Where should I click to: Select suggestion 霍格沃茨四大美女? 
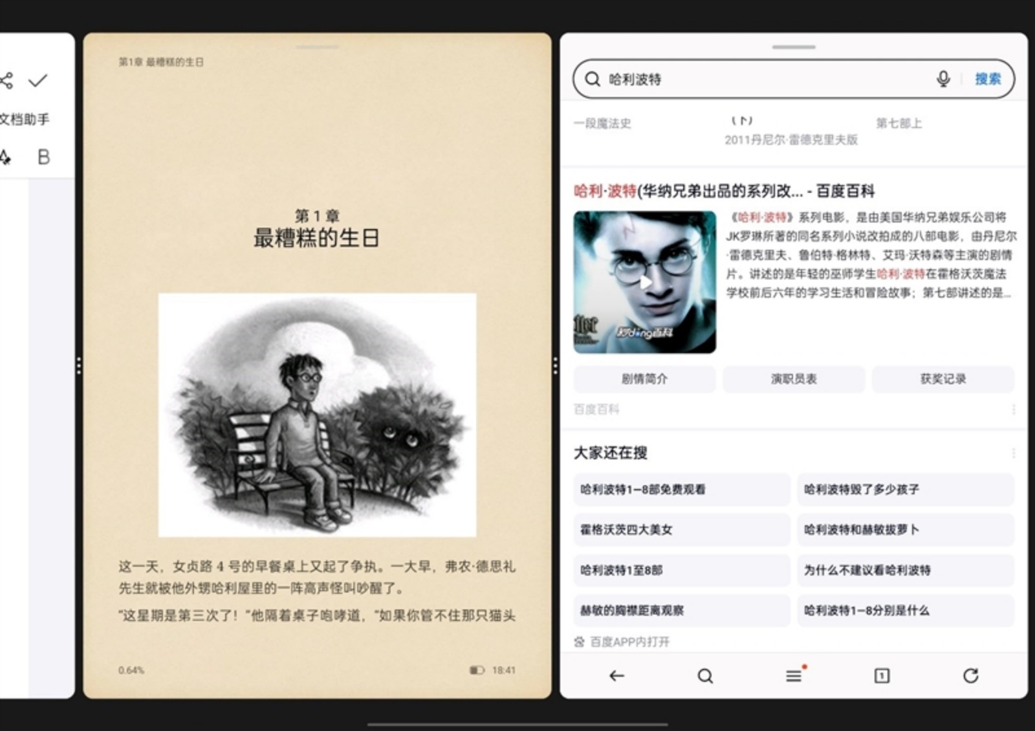(681, 530)
